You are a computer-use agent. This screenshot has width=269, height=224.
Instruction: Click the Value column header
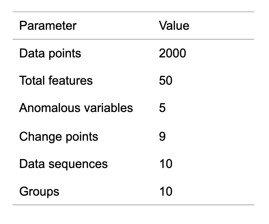click(x=174, y=26)
